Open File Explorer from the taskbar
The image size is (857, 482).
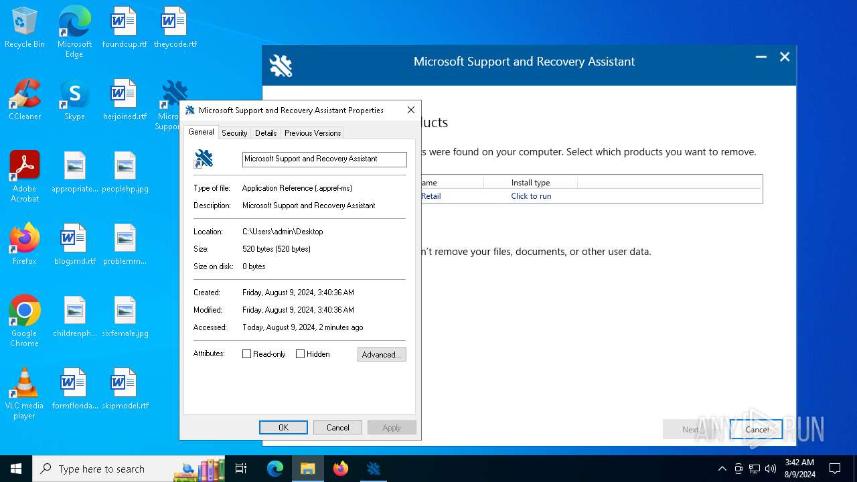308,469
